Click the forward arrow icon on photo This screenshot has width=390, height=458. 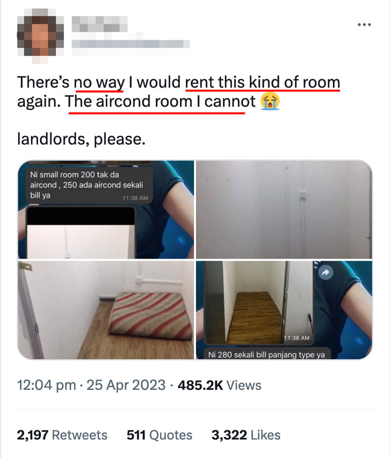point(325,272)
